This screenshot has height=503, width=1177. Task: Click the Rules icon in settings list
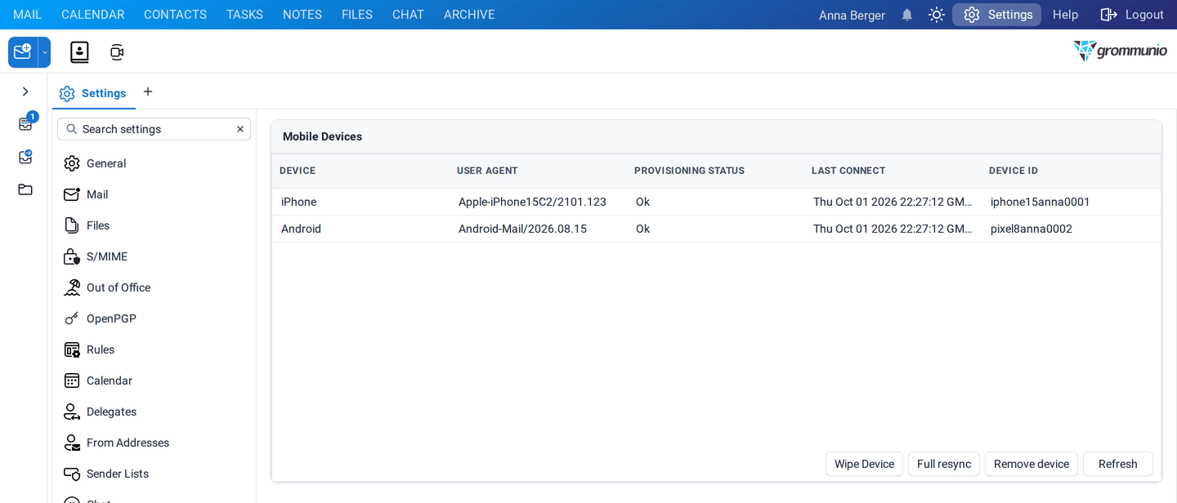(x=72, y=349)
